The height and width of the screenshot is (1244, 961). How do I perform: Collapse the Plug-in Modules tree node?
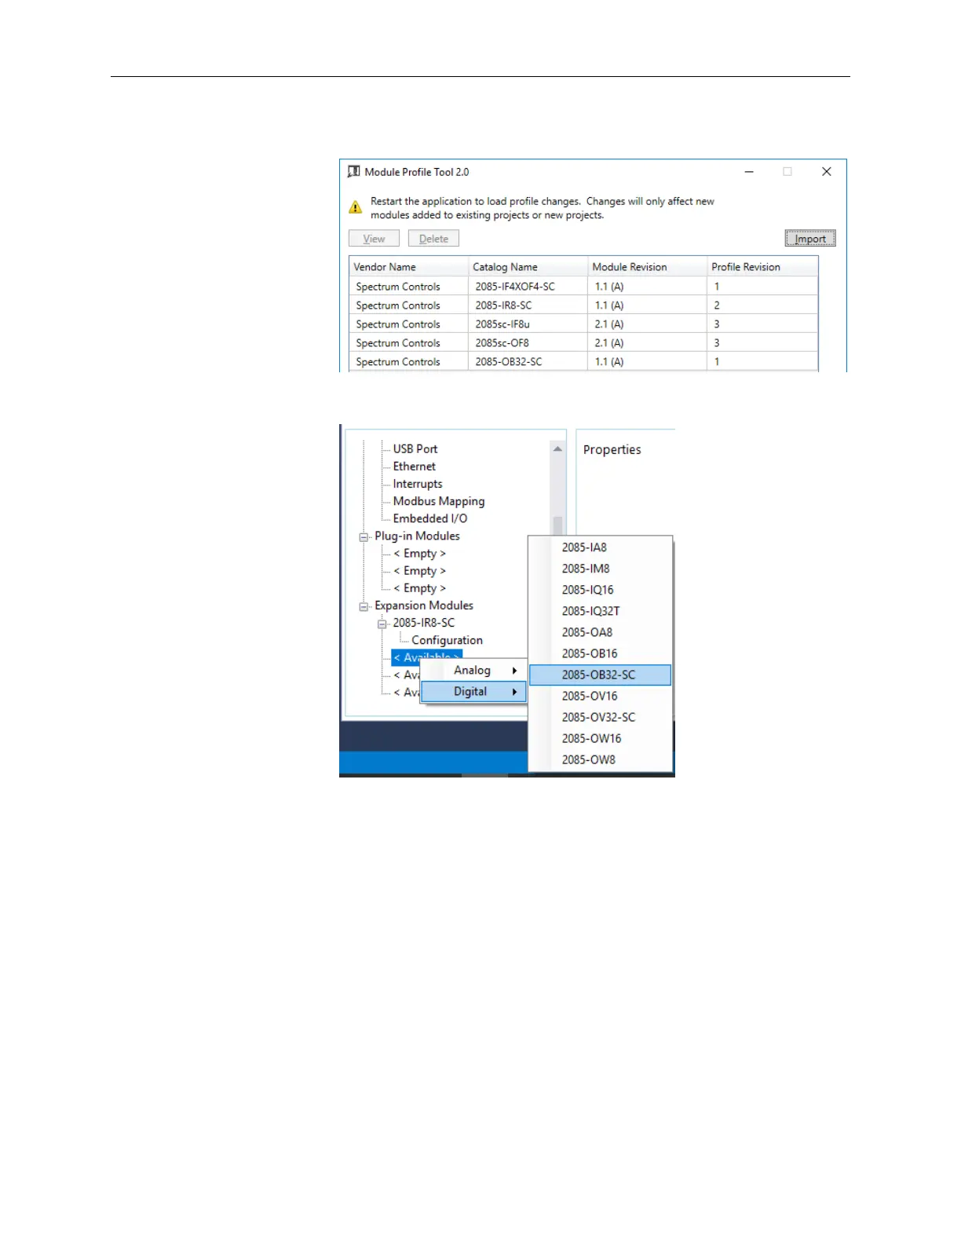coord(364,537)
